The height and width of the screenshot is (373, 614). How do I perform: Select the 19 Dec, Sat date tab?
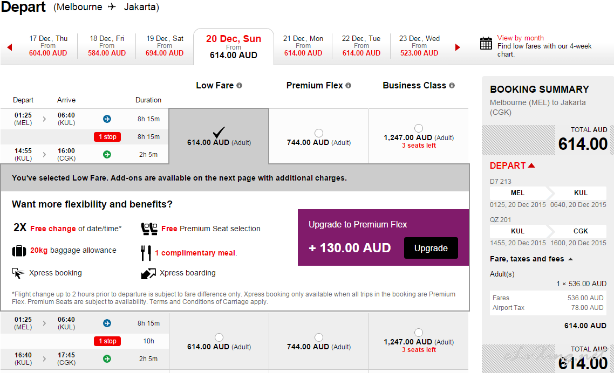[x=165, y=46]
